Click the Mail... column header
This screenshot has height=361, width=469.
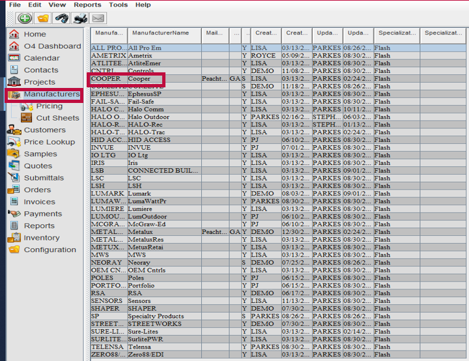[x=216, y=36]
